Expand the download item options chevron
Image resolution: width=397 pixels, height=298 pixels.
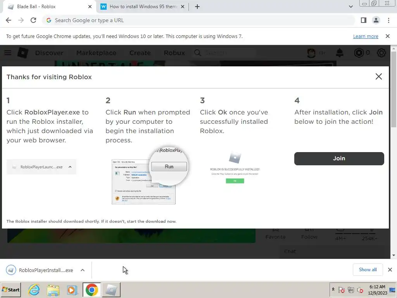[83, 270]
